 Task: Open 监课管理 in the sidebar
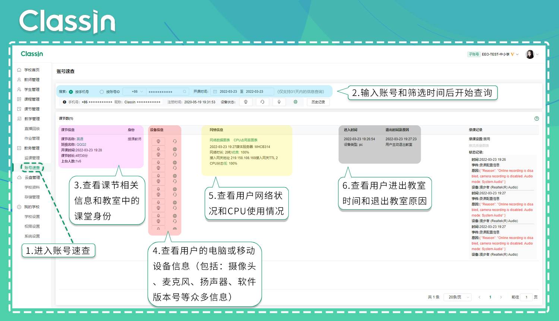pos(32,158)
